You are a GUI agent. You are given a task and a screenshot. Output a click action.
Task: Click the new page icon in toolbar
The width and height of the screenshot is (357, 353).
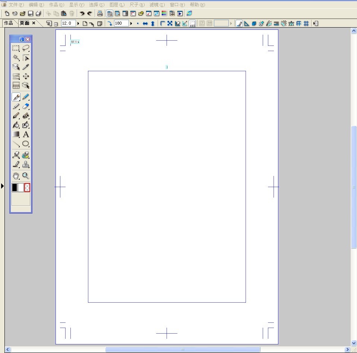7,13
